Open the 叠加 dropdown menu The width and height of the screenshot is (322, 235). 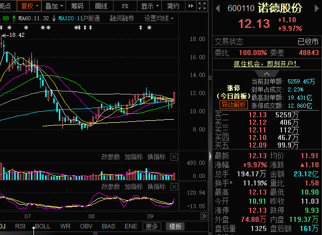[54, 6]
